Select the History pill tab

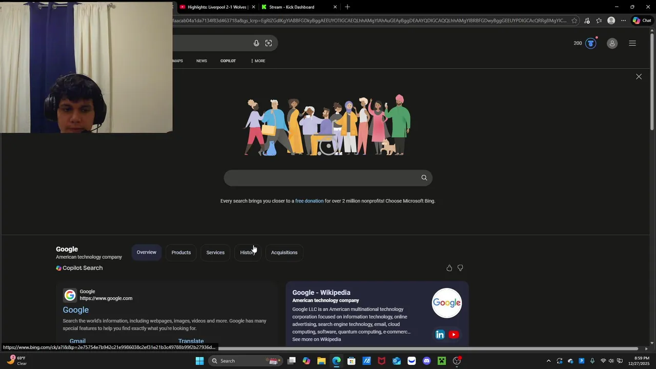click(248, 252)
